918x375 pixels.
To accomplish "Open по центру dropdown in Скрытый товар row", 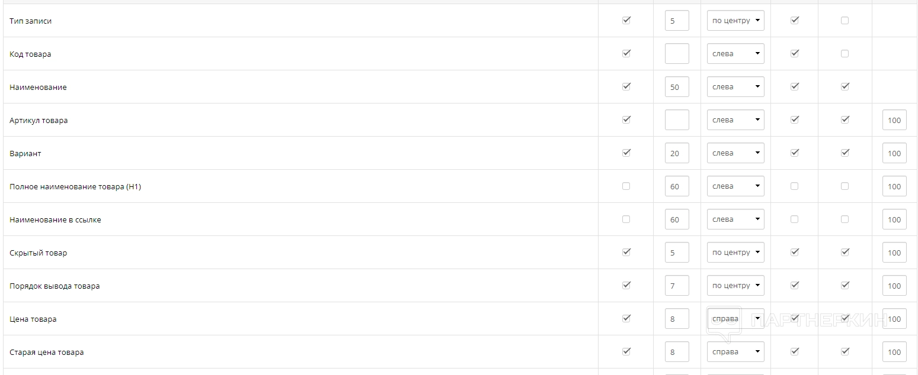I will (735, 253).
